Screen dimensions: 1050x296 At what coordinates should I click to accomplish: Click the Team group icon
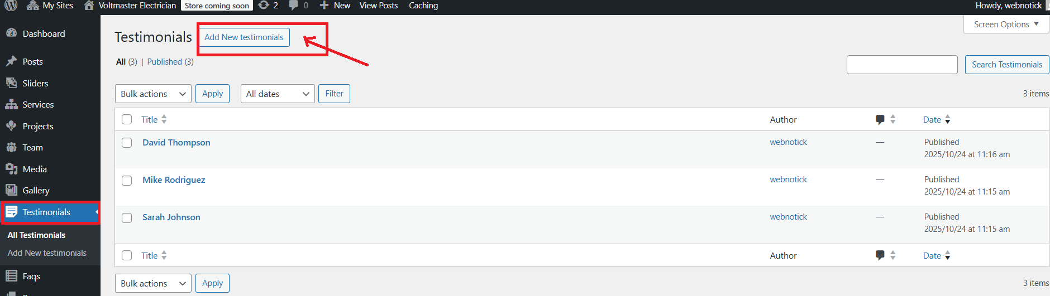tap(11, 148)
